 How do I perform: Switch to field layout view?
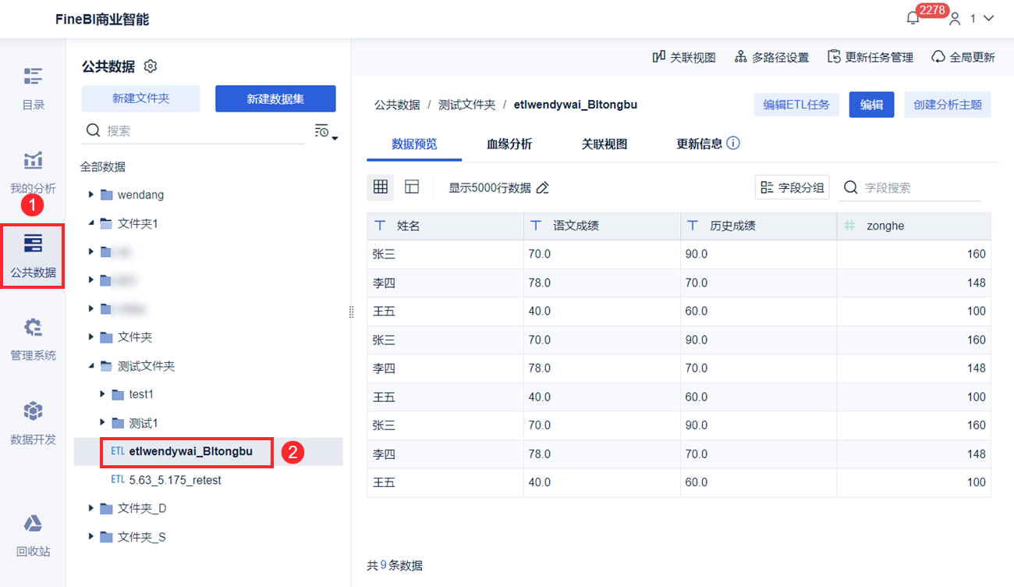[x=412, y=187]
